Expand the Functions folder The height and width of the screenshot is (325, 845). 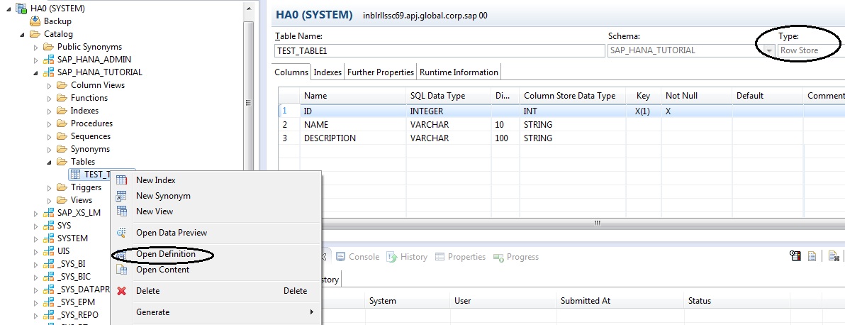coord(49,98)
